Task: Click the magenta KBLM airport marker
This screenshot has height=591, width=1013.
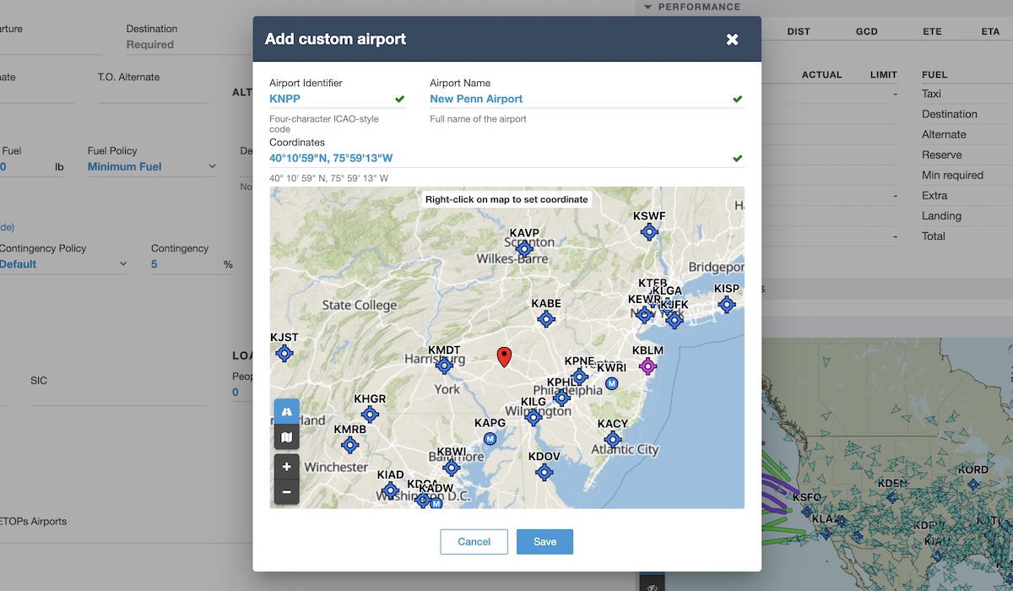Action: (x=647, y=366)
